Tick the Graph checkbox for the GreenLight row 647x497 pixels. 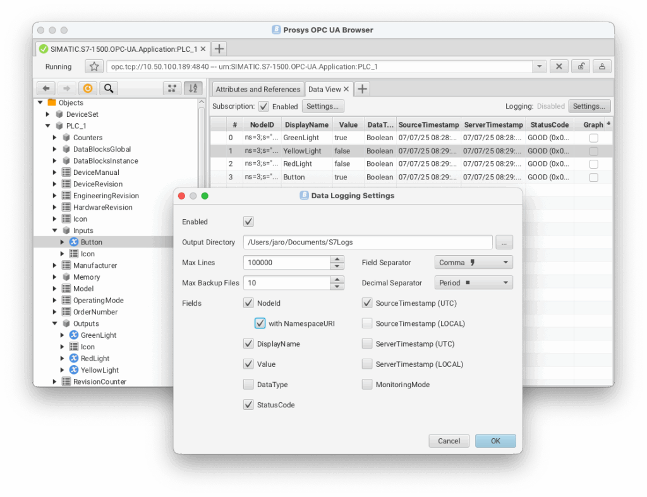593,138
